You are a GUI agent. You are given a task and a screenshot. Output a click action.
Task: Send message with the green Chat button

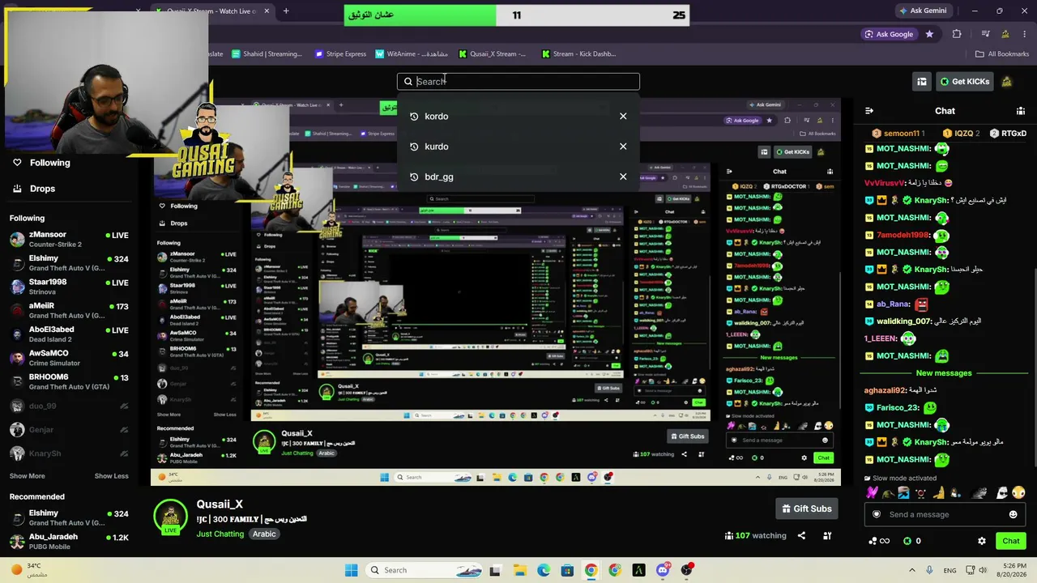click(1011, 541)
